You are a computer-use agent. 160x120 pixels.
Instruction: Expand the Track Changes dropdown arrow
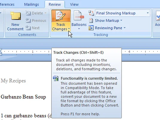coord(69,29)
